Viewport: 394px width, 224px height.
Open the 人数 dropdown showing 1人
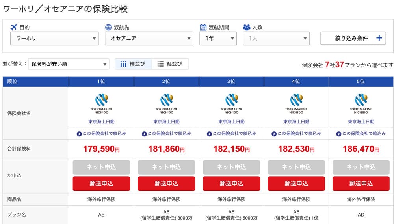tap(276, 39)
